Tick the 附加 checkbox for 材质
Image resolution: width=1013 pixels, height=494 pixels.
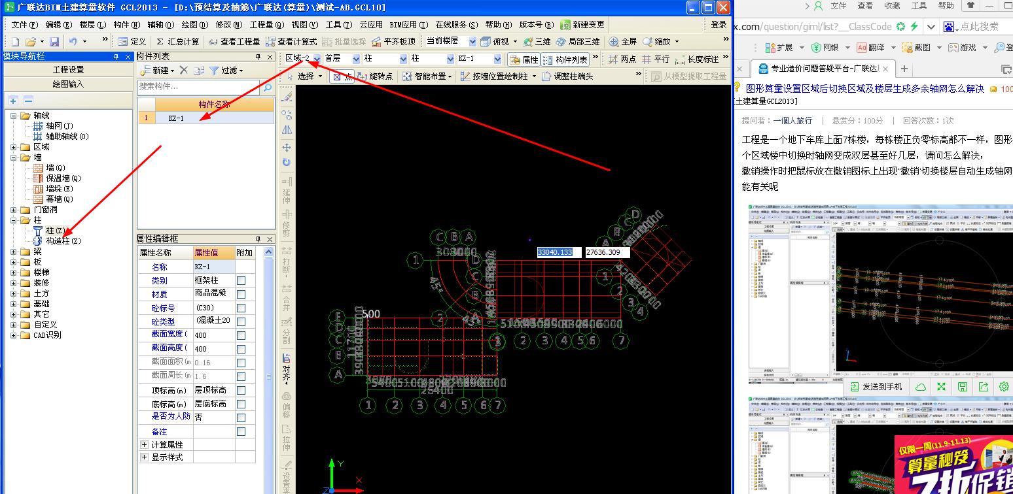[x=241, y=294]
